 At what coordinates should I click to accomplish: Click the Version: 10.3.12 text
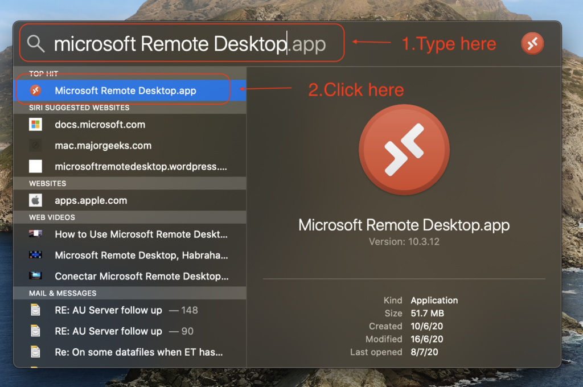pos(404,242)
